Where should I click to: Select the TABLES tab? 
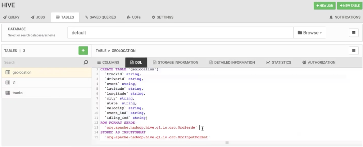[x=65, y=17]
